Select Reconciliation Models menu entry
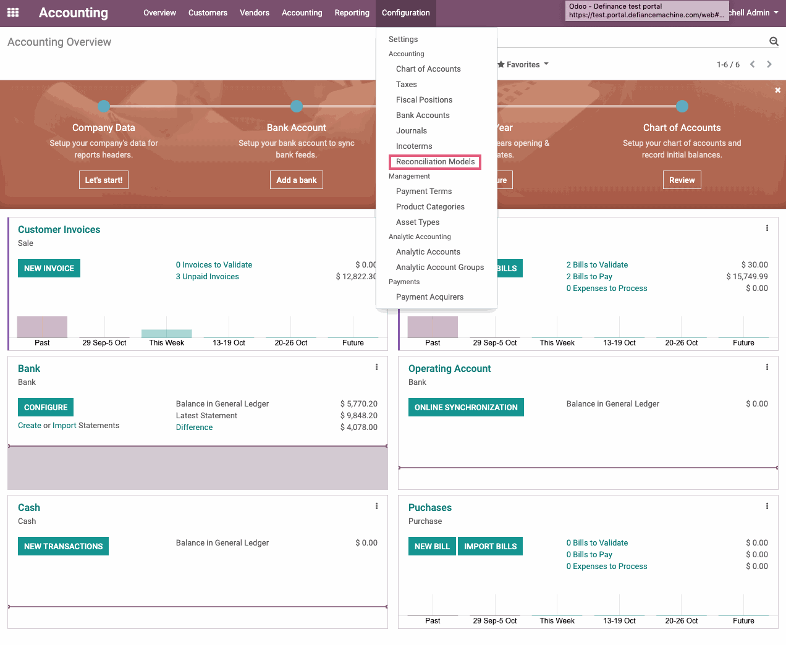This screenshot has width=786, height=645. click(435, 162)
